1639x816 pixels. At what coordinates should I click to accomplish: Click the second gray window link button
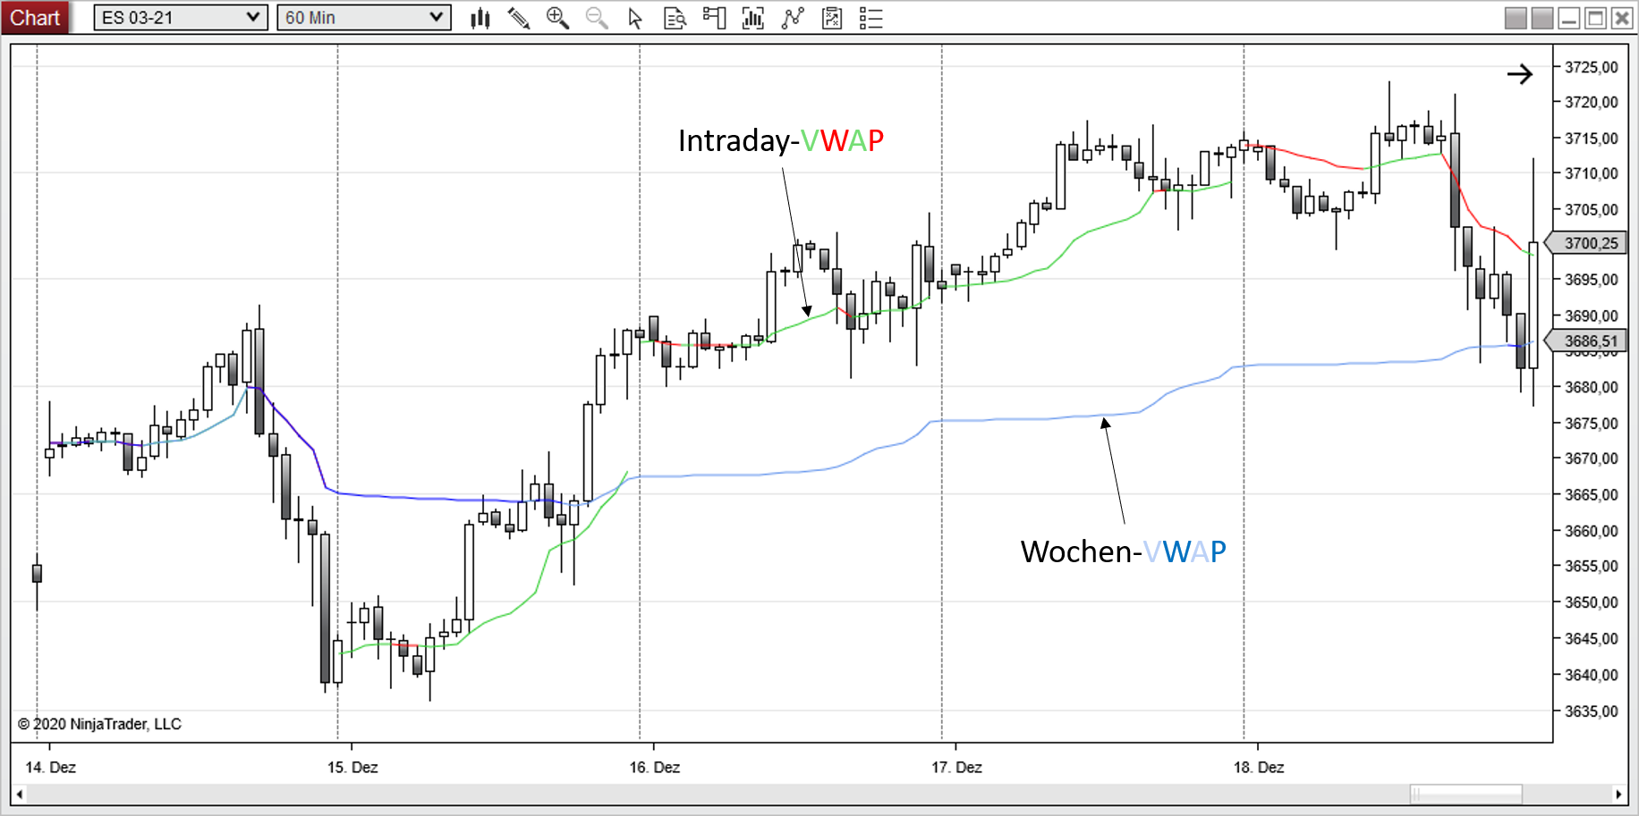tap(1542, 18)
